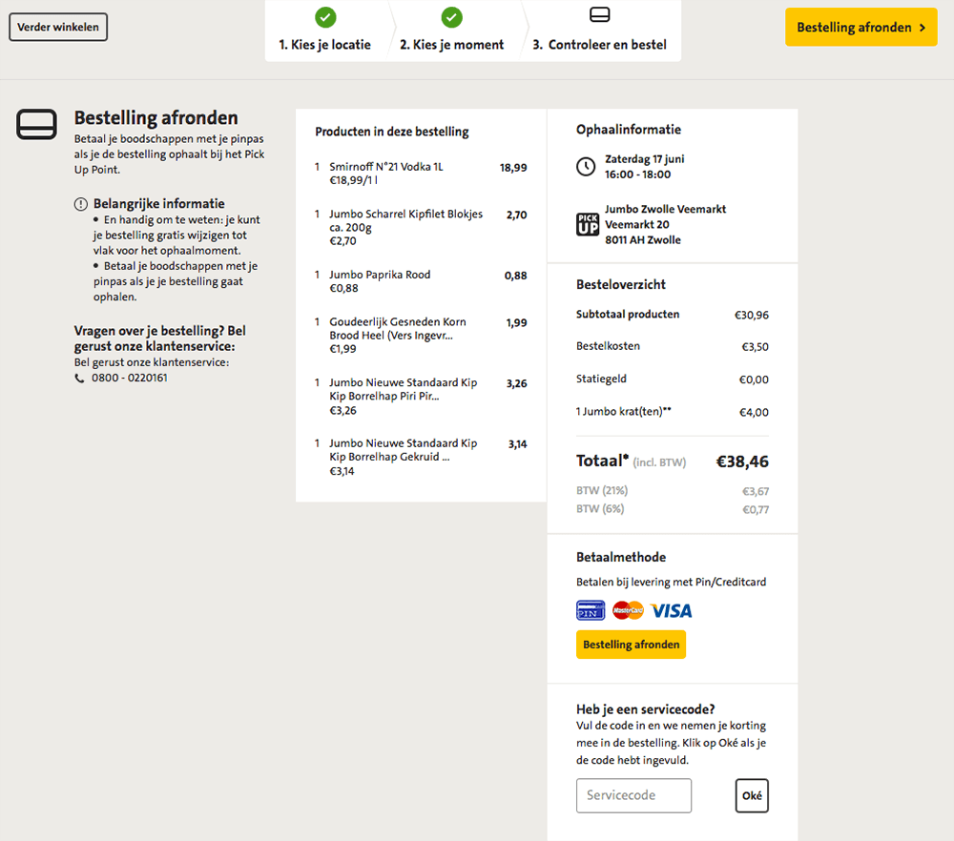Click the Bestelkosten amount €3,50
Viewport: 954px width, 841px height.
pyautogui.click(x=755, y=347)
